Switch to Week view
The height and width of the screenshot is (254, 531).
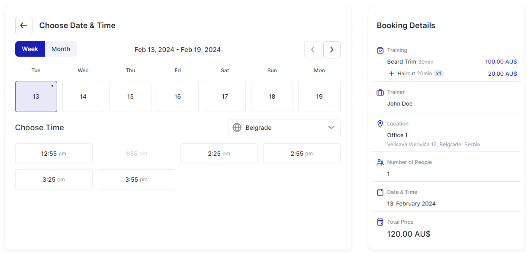click(30, 49)
